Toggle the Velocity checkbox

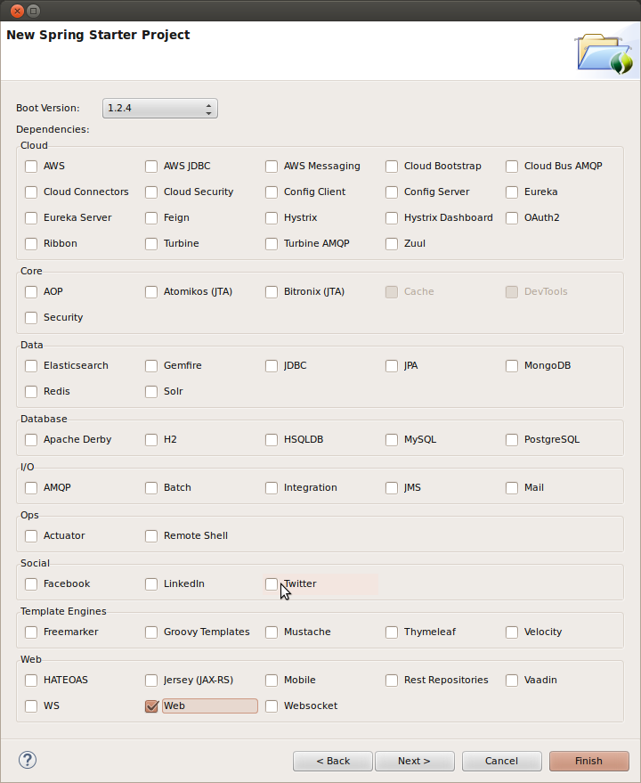(x=512, y=632)
